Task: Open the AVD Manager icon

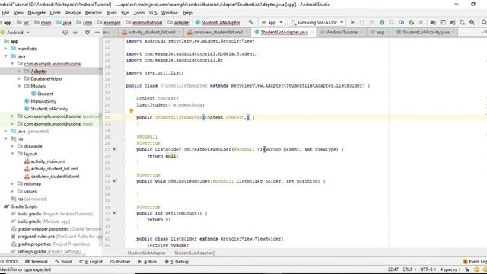Action: coord(463,22)
